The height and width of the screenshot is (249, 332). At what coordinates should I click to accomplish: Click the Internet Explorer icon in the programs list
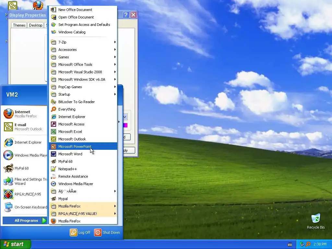[53, 117]
